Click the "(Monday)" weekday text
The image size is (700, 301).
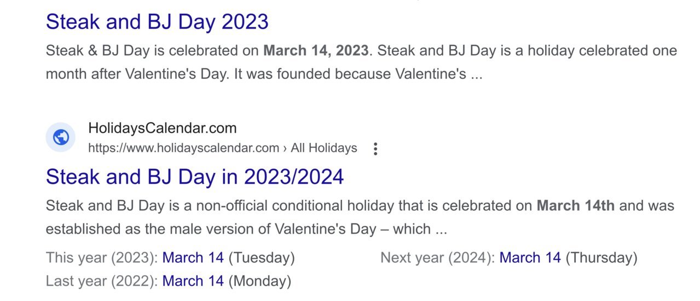[259, 281]
